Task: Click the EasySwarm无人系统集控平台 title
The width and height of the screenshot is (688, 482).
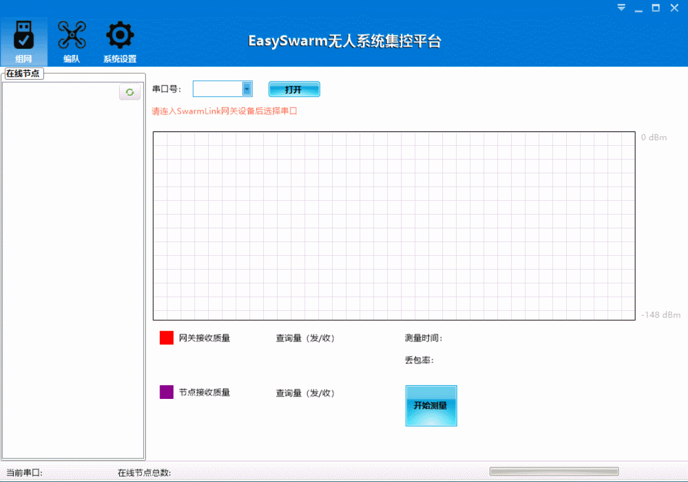Action: tap(345, 41)
